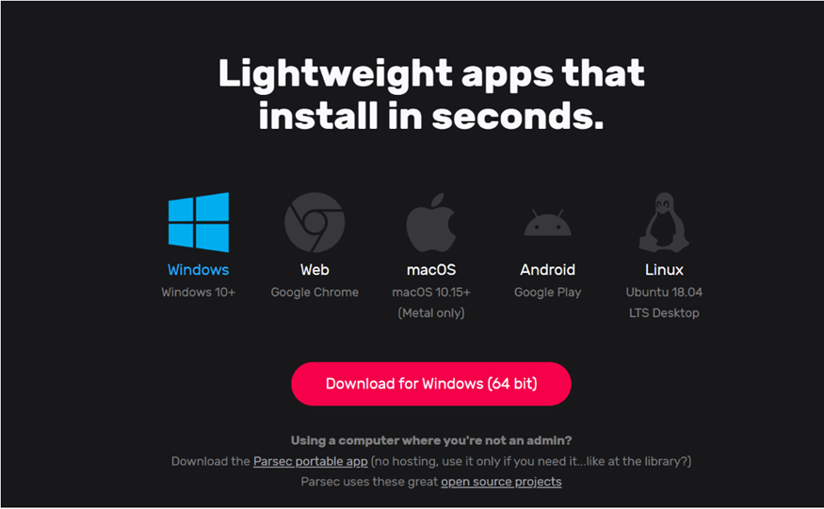Click the (Metal only) note under macOS
Screen dimensions: 824x509
coord(431,312)
